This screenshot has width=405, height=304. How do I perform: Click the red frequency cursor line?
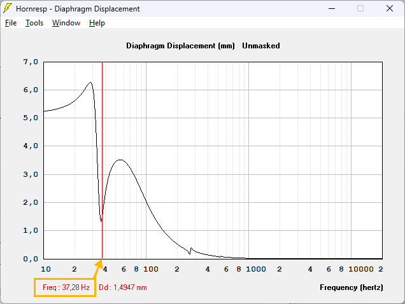tap(103, 160)
